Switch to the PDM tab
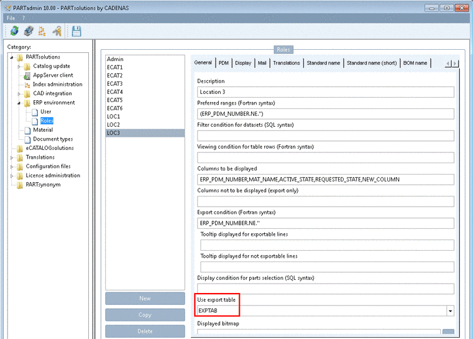Image resolution: width=473 pixels, height=339 pixels. [223, 63]
